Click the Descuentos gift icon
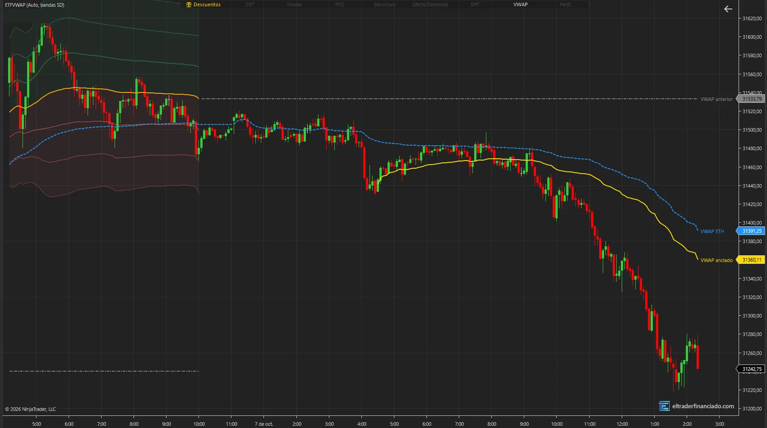Viewport: 767px width, 428px height. click(x=189, y=5)
